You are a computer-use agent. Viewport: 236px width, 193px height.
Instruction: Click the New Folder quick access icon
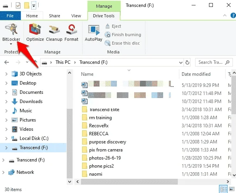point(27,6)
